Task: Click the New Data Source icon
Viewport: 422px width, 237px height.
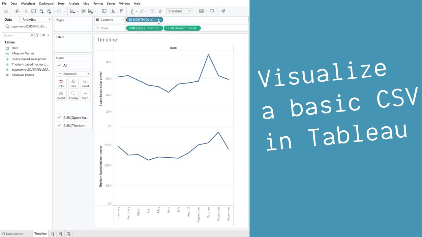Action: [x=41, y=11]
